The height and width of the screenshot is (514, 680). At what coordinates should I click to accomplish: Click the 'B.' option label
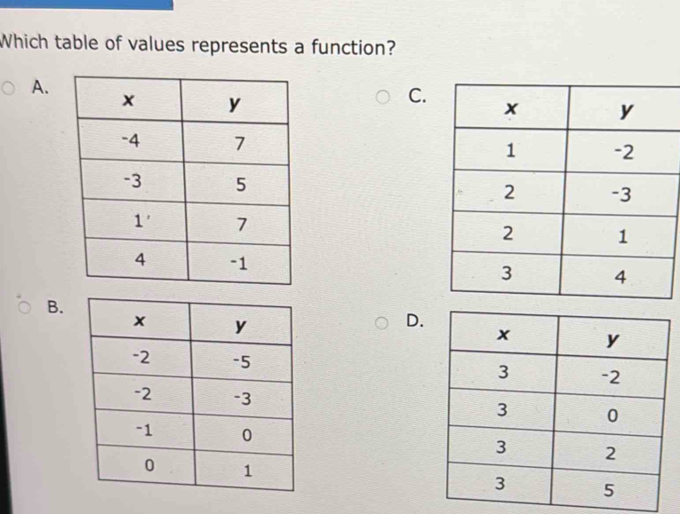point(55,308)
